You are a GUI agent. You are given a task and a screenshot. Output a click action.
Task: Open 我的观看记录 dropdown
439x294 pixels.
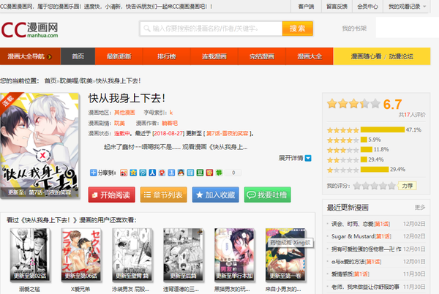coord(407,7)
